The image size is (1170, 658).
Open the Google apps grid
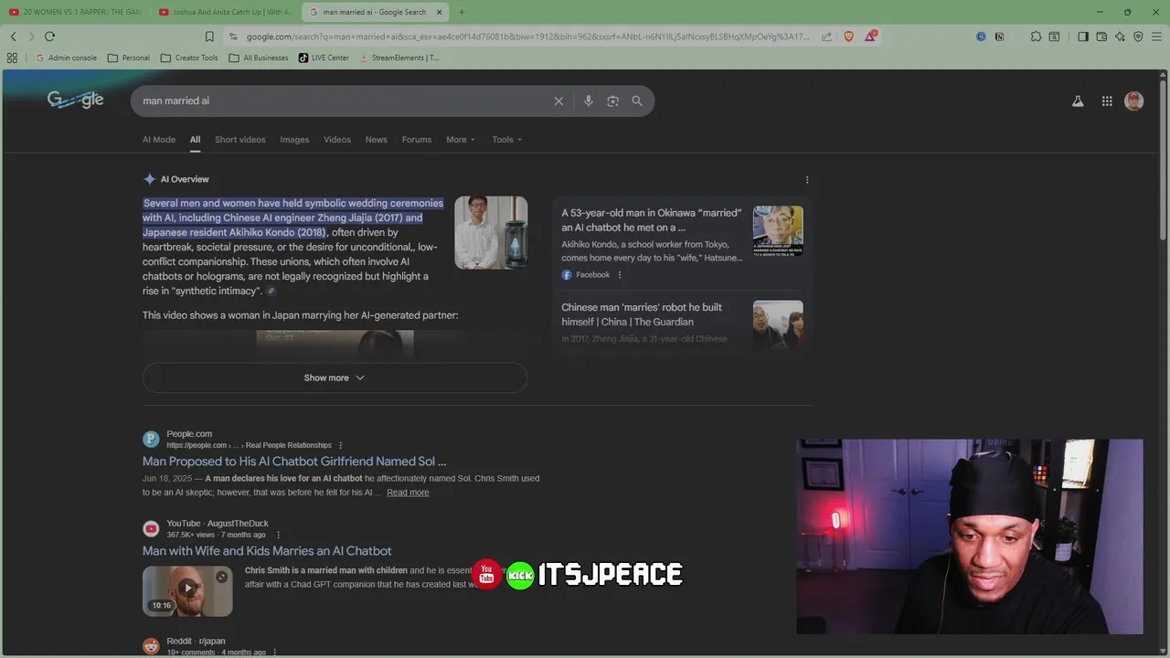[x=1107, y=101]
